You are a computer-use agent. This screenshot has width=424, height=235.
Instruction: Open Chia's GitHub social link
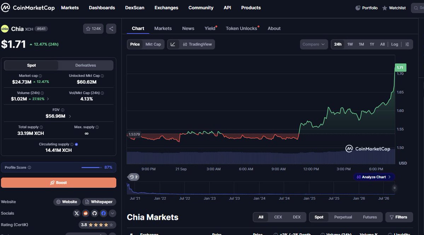pos(94,213)
